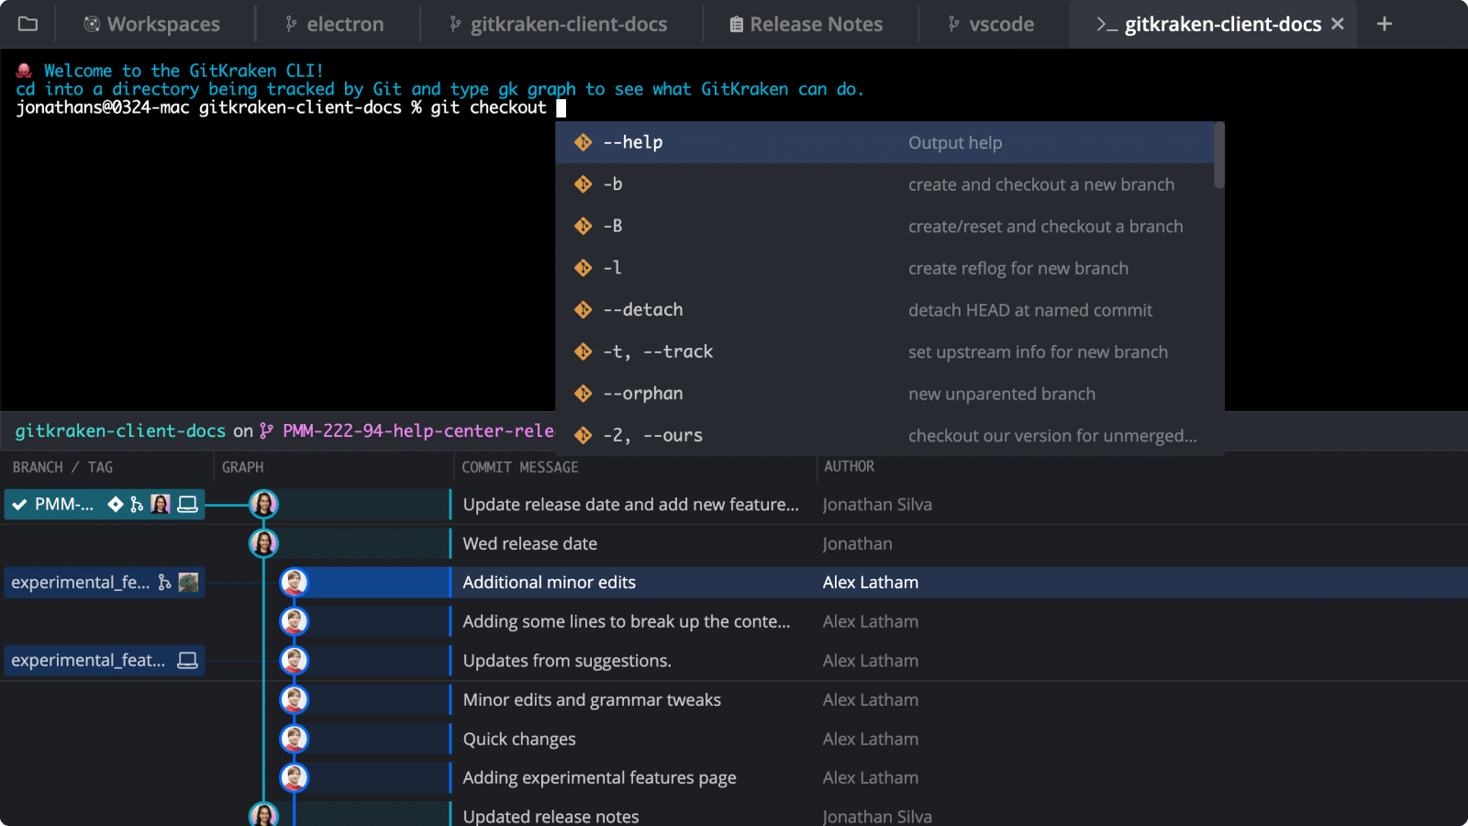Click commit node for Additional minor edits
Screen dimensions: 1468x826
(294, 582)
